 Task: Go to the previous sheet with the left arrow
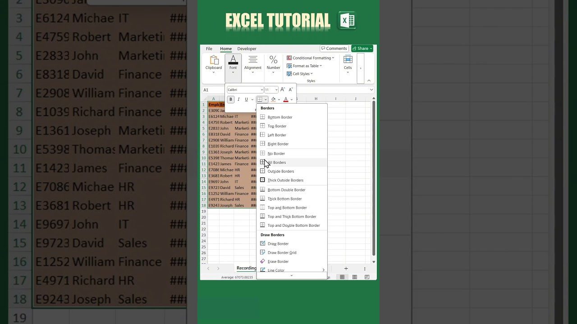(x=208, y=269)
